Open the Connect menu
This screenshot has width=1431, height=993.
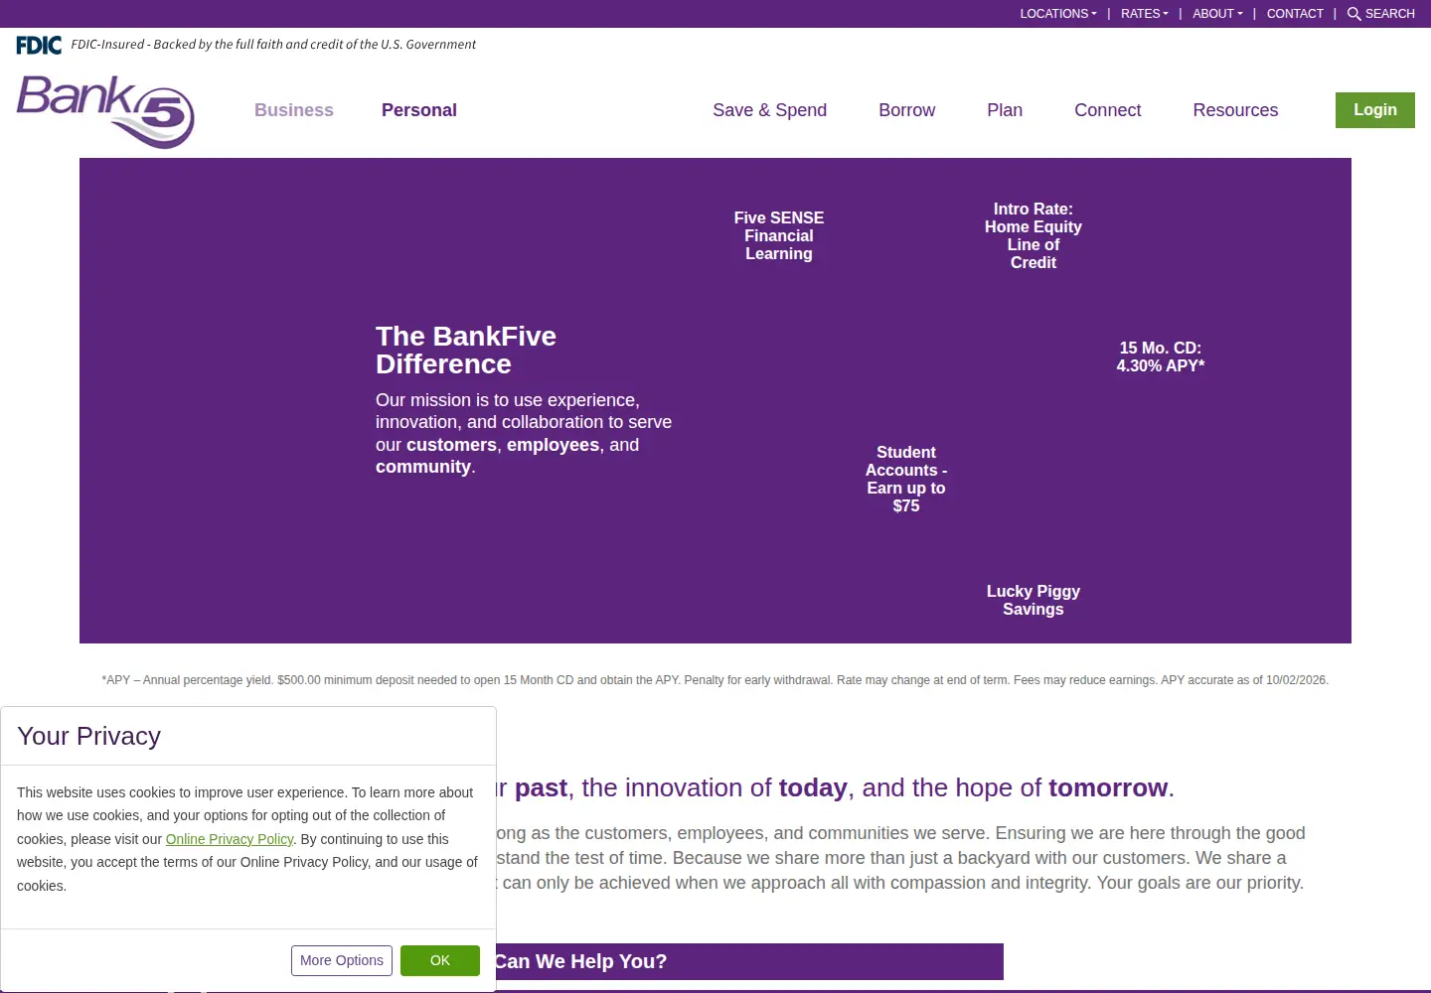pyautogui.click(x=1107, y=110)
